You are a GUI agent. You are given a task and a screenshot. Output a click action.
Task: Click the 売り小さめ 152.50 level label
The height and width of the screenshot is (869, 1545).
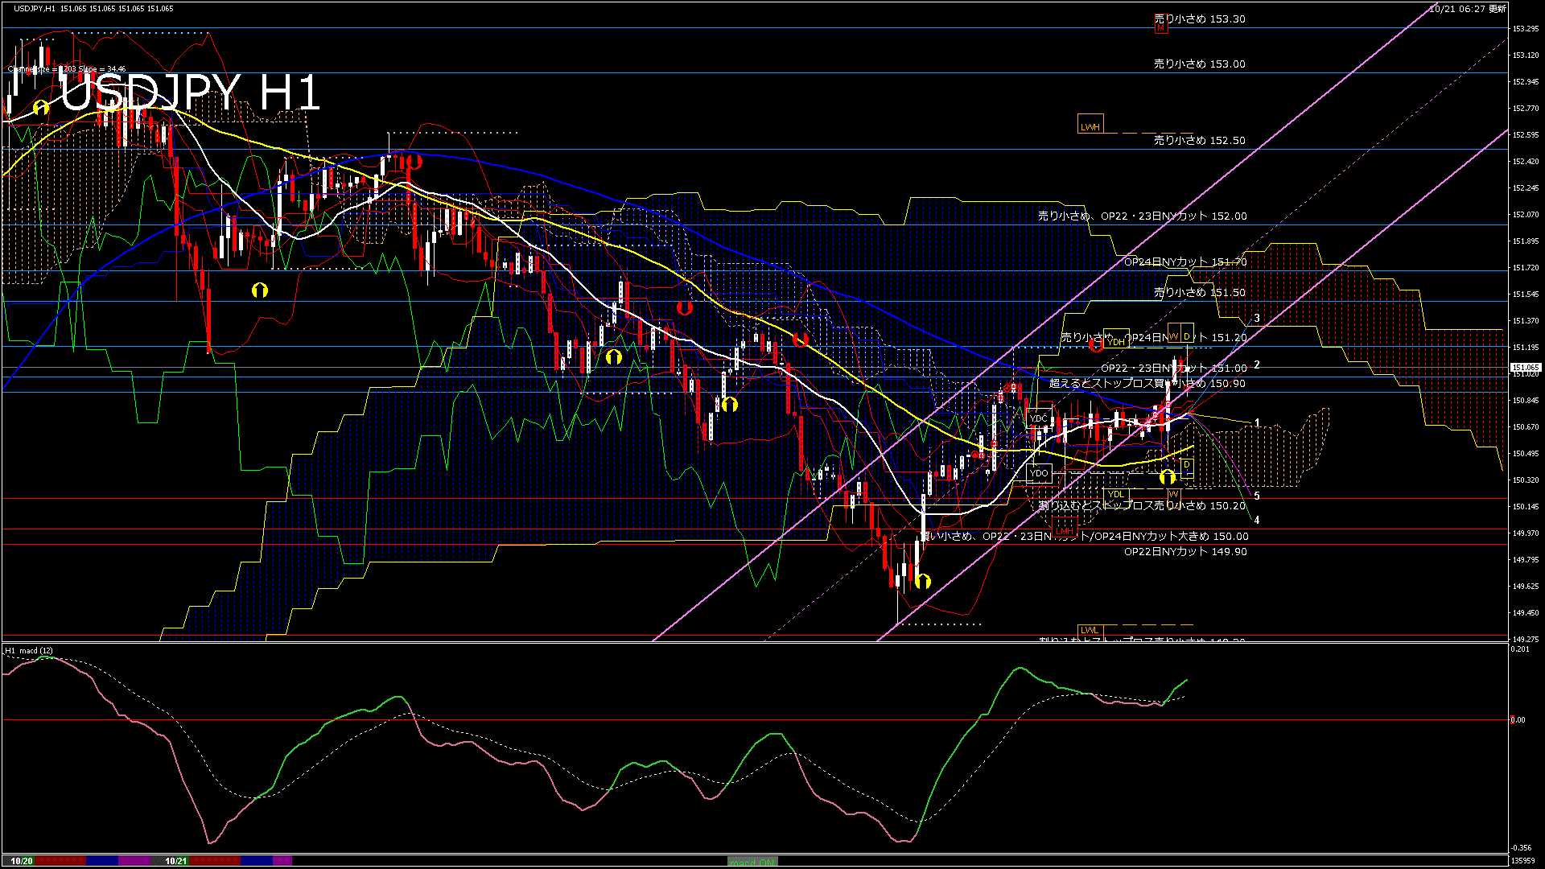1199,140
